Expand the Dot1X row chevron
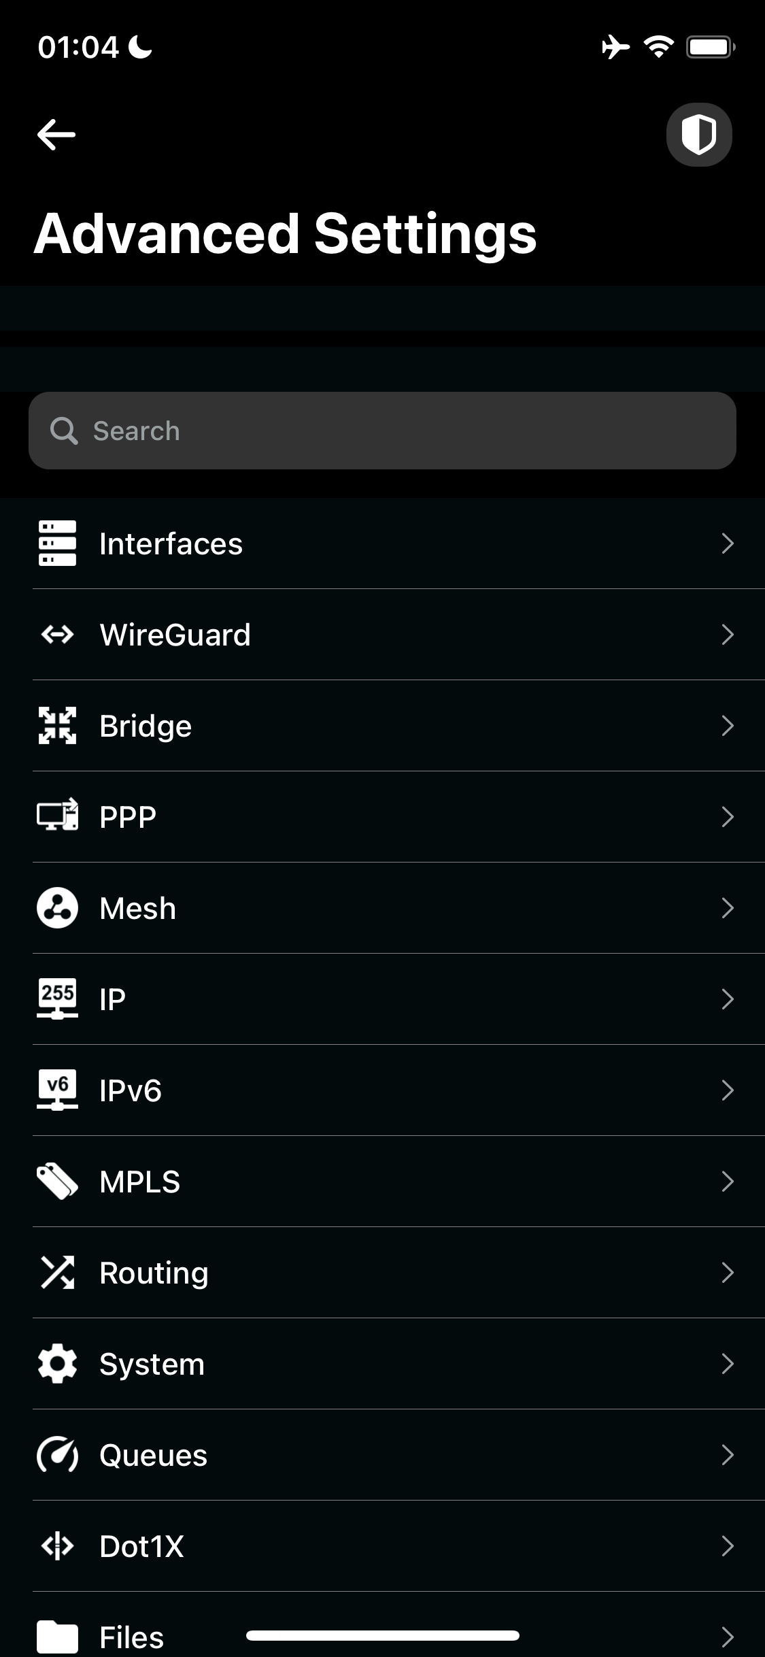765x1657 pixels. point(727,1546)
